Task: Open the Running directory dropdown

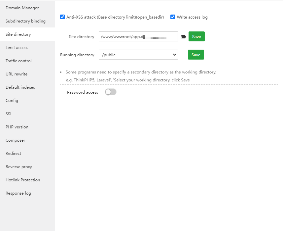Action: point(138,55)
